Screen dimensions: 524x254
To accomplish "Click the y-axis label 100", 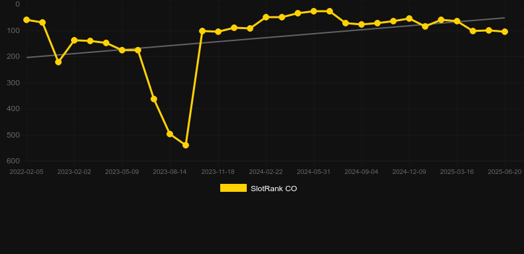I will pyautogui.click(x=13, y=30).
